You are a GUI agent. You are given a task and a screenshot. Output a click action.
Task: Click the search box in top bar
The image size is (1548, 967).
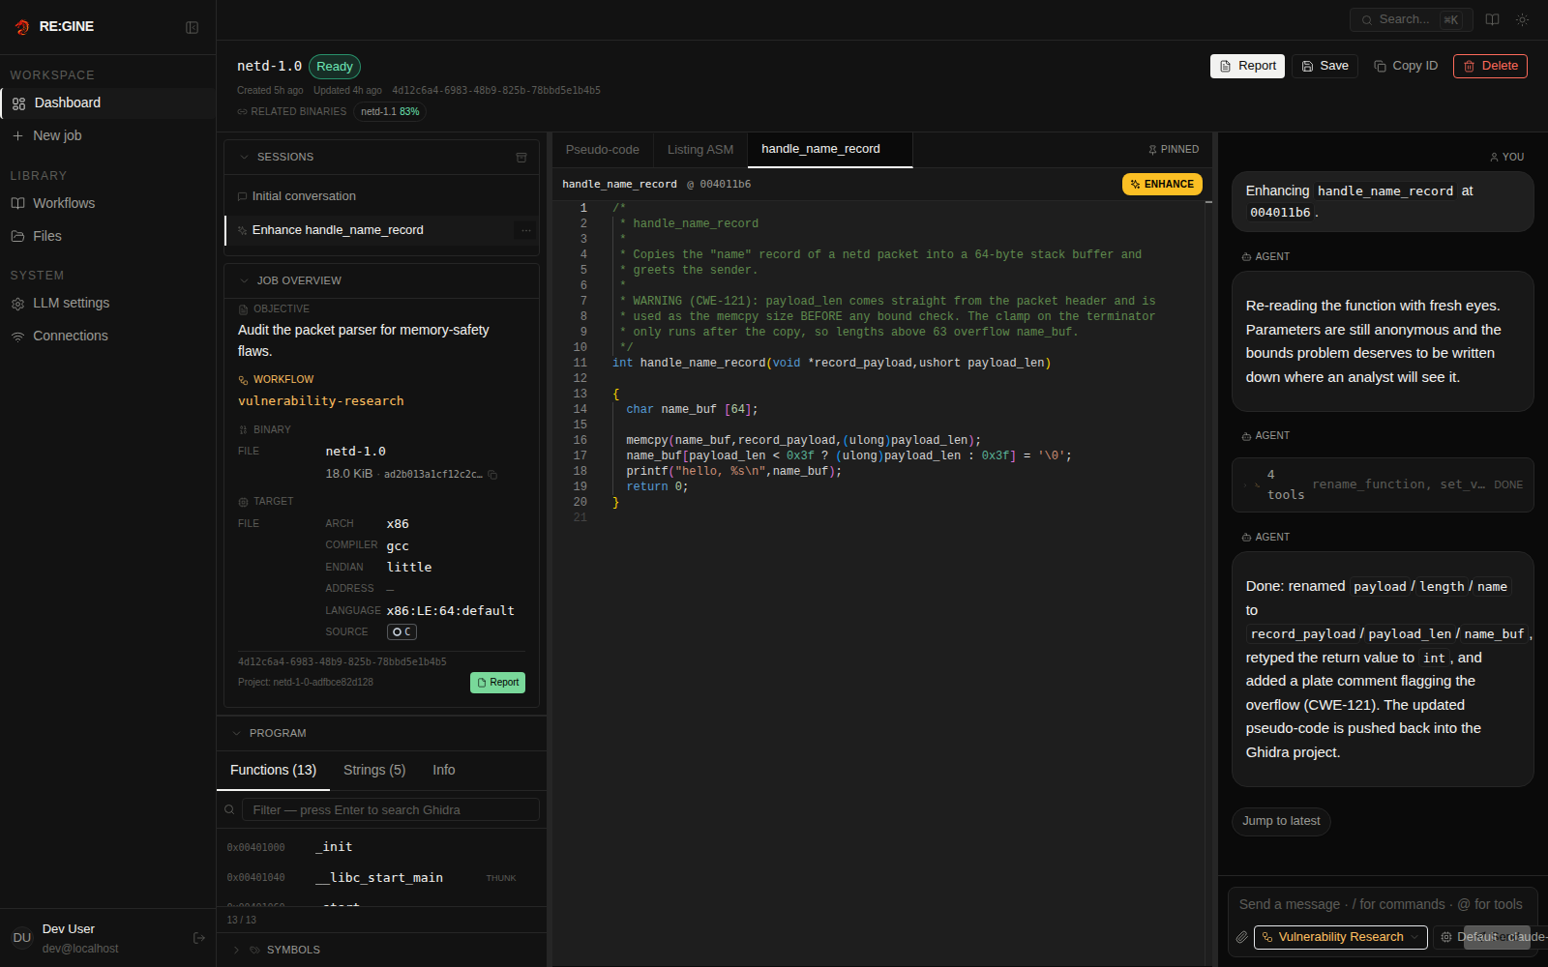pos(1411,19)
